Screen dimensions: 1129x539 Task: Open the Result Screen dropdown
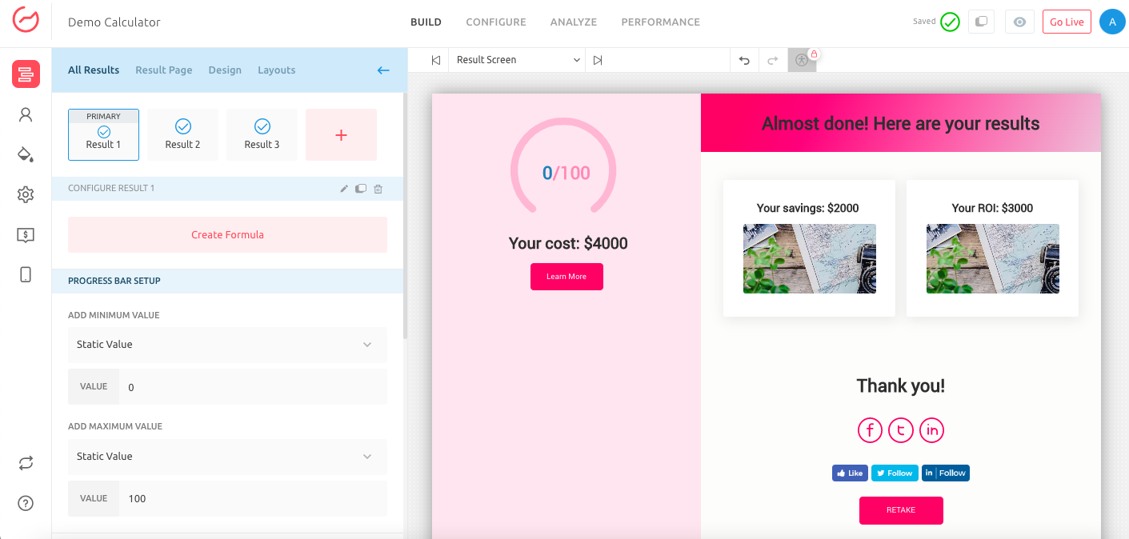517,60
